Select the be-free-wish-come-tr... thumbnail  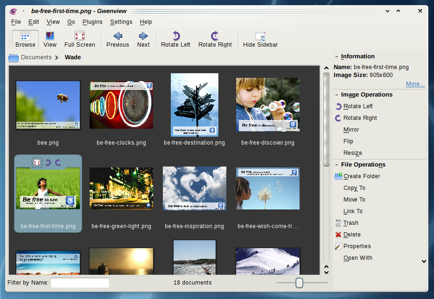pos(268,188)
